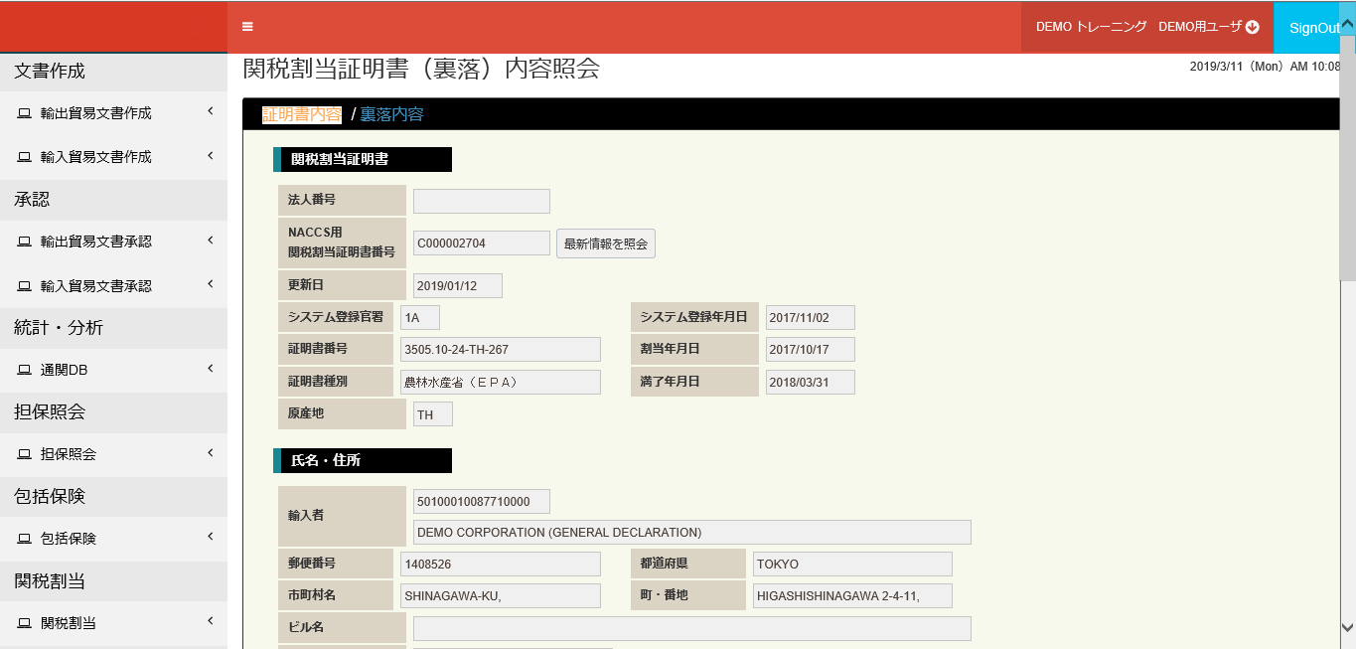1356x649 pixels.
Task: Click the 証明書番号 field
Action: tap(501, 350)
